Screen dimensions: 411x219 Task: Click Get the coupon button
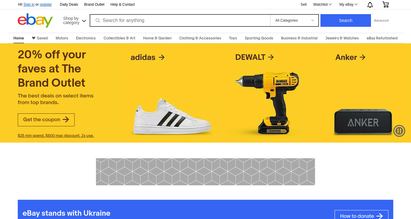pyautogui.click(x=46, y=120)
